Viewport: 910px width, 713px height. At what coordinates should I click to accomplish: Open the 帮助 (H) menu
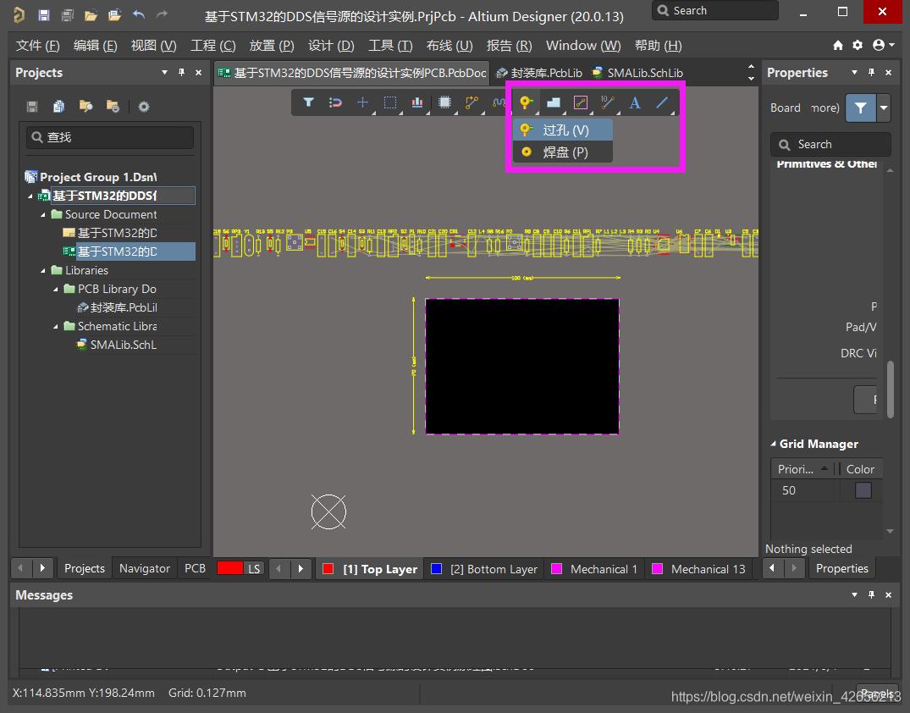[x=658, y=45]
